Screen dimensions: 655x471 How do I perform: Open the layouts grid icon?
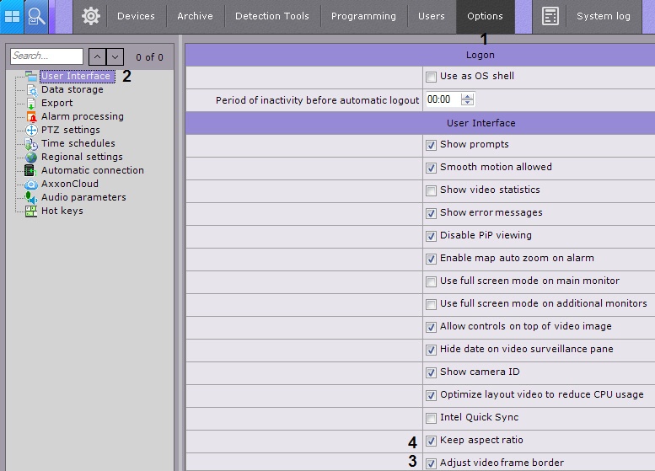pyautogui.click(x=12, y=16)
